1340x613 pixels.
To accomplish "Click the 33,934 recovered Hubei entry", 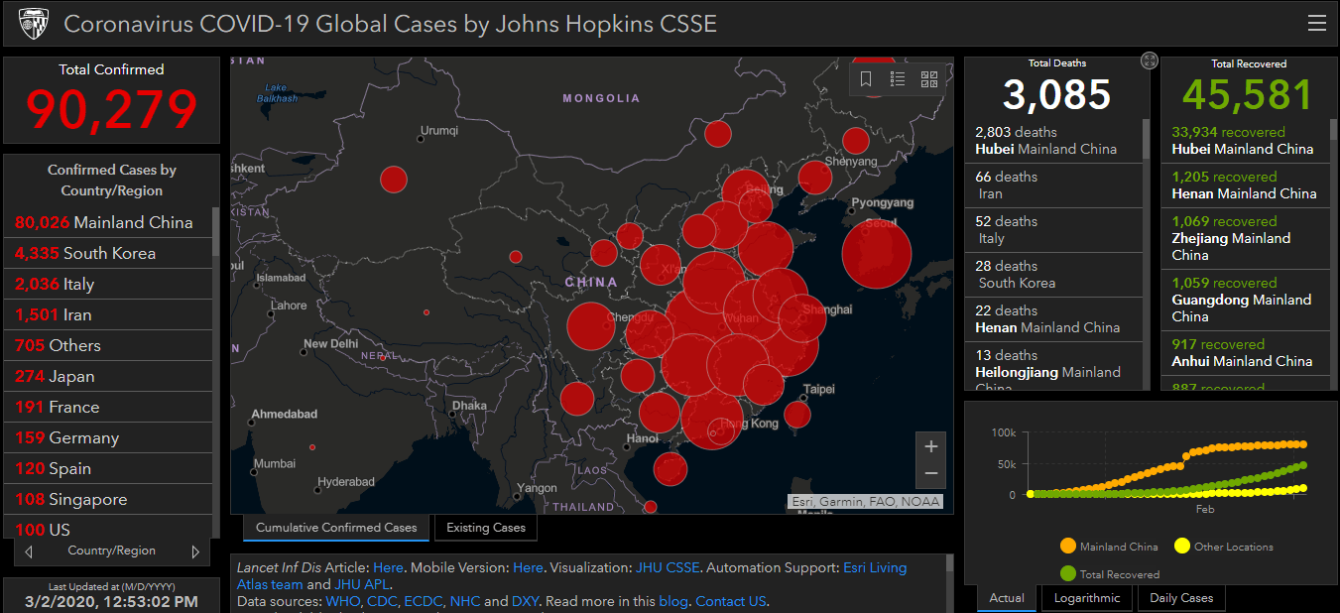I will pyautogui.click(x=1245, y=141).
